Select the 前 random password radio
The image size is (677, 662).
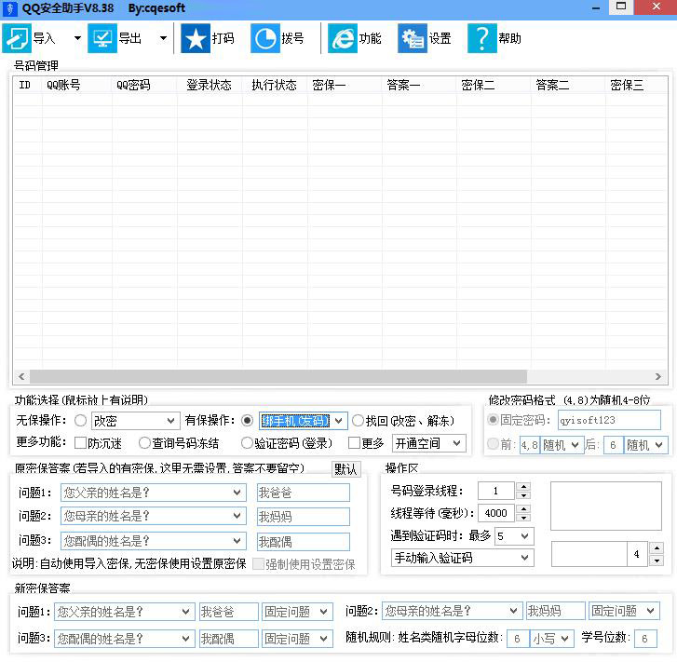(x=493, y=443)
